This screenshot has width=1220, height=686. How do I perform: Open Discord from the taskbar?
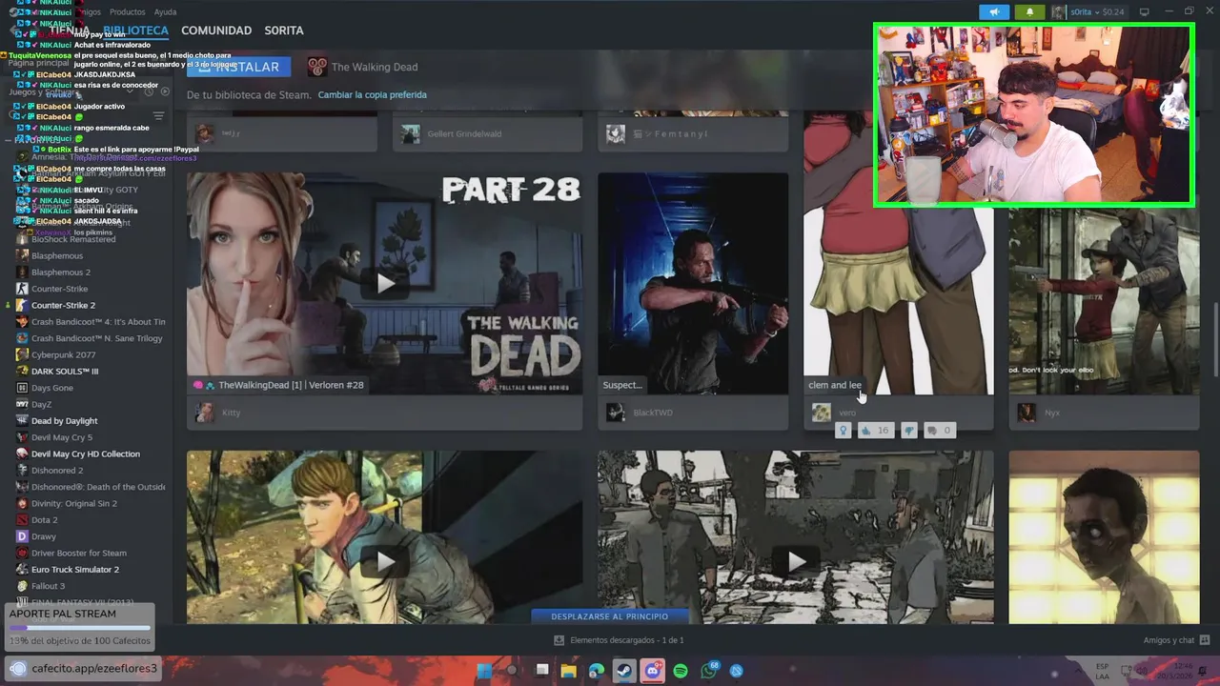click(652, 671)
